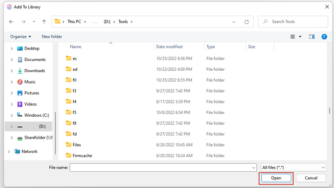
Task: Click the Forward navigation arrow
Action: click(x=23, y=21)
